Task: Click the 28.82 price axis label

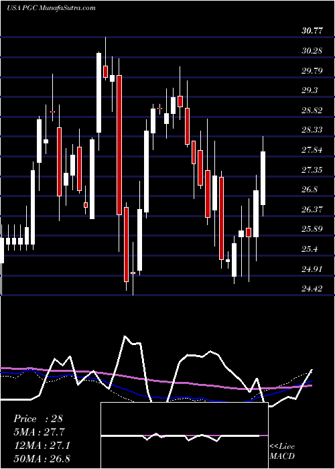Action: (x=312, y=111)
